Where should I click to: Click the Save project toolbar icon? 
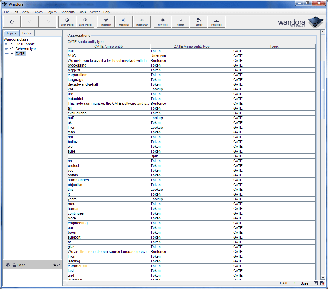point(85,22)
